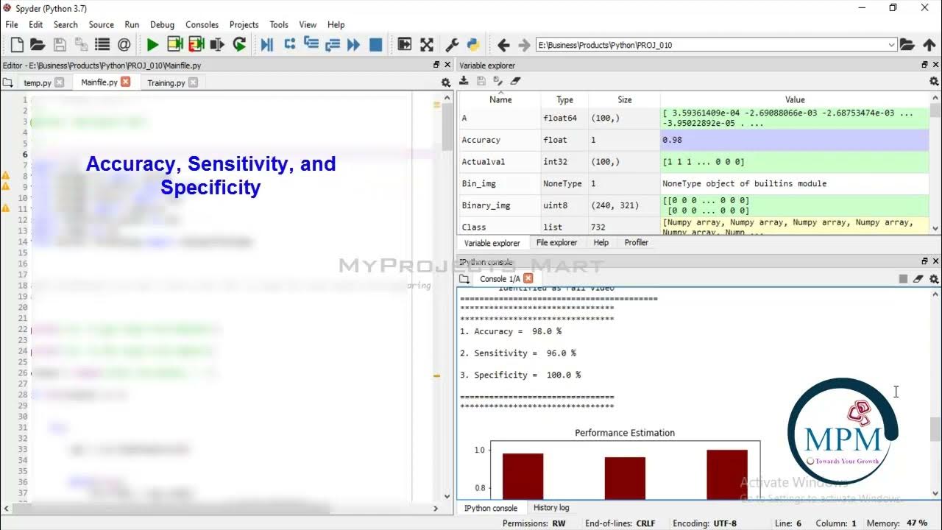Screen dimensions: 942x530
Task: Toggle fullscreen mode with the arrows icon
Action: (x=426, y=45)
